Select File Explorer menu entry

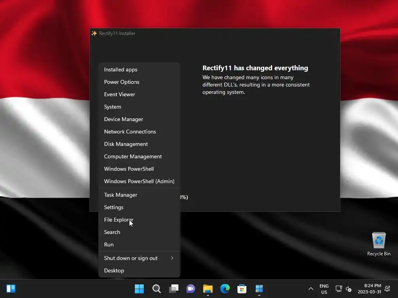point(140,220)
